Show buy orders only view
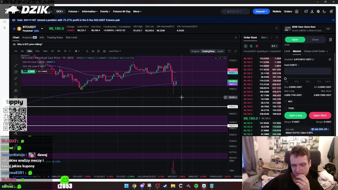Viewport: 338px width, 190px height. click(x=251, y=46)
